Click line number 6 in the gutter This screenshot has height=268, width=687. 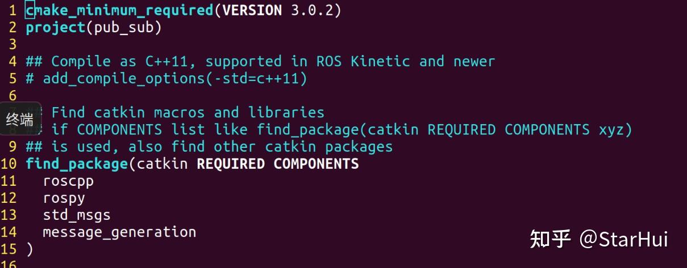(13, 95)
